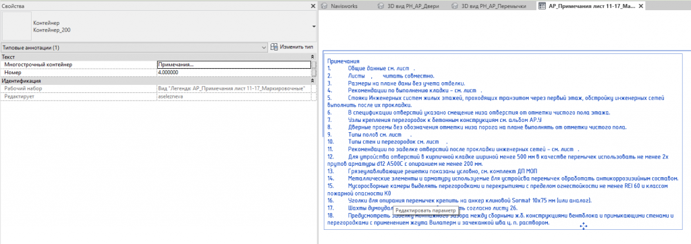The width and height of the screenshot is (691, 244).
Task: Click the Номер value field 4.000000
Action: pos(234,72)
